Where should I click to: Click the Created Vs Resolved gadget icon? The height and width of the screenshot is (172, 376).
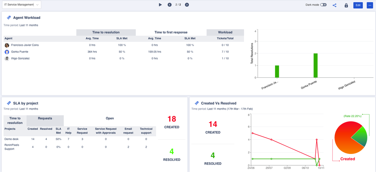[x=196, y=103]
